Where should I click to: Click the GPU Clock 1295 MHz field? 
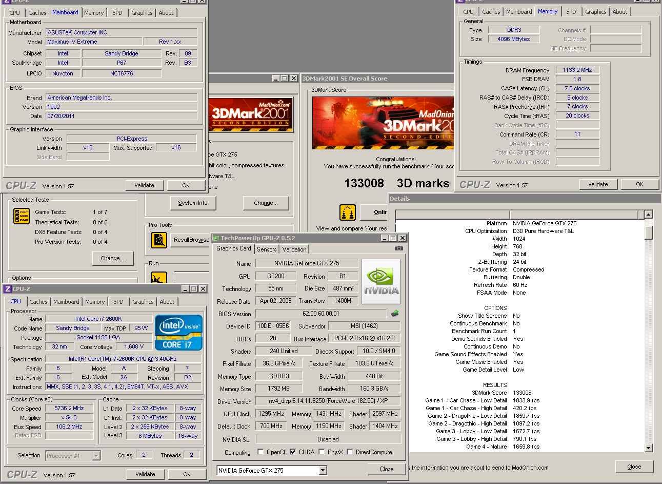click(x=271, y=414)
